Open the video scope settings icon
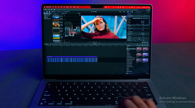The height and width of the screenshot is (108, 195). pyautogui.click(x=80, y=15)
